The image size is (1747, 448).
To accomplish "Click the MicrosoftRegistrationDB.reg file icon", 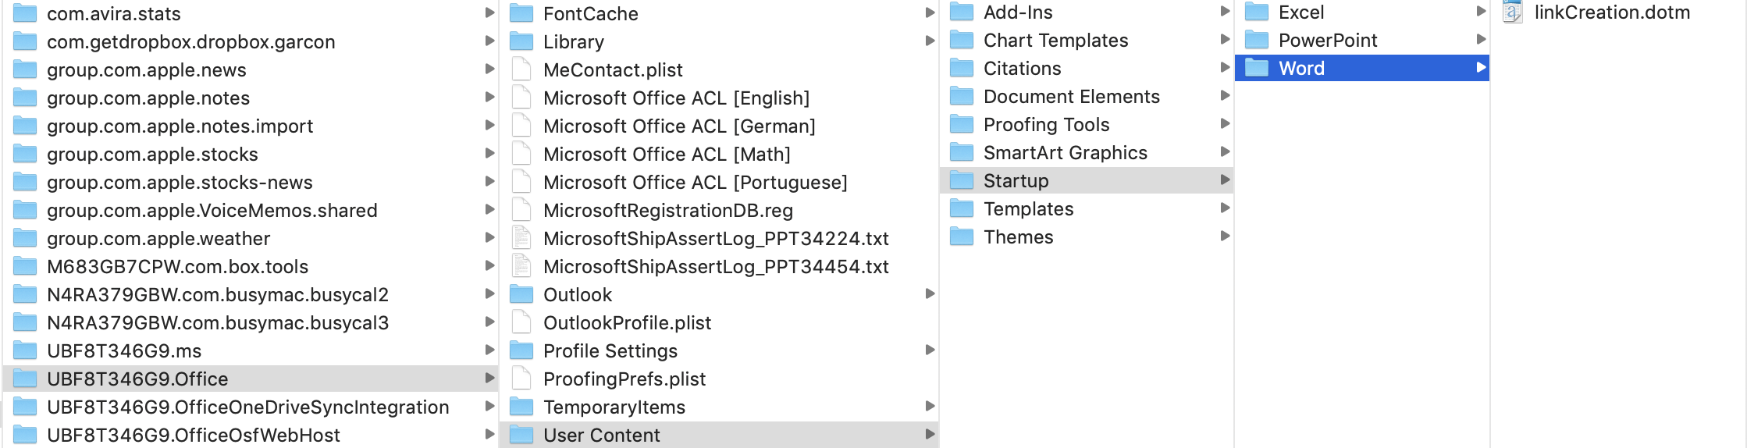I will coord(521,210).
